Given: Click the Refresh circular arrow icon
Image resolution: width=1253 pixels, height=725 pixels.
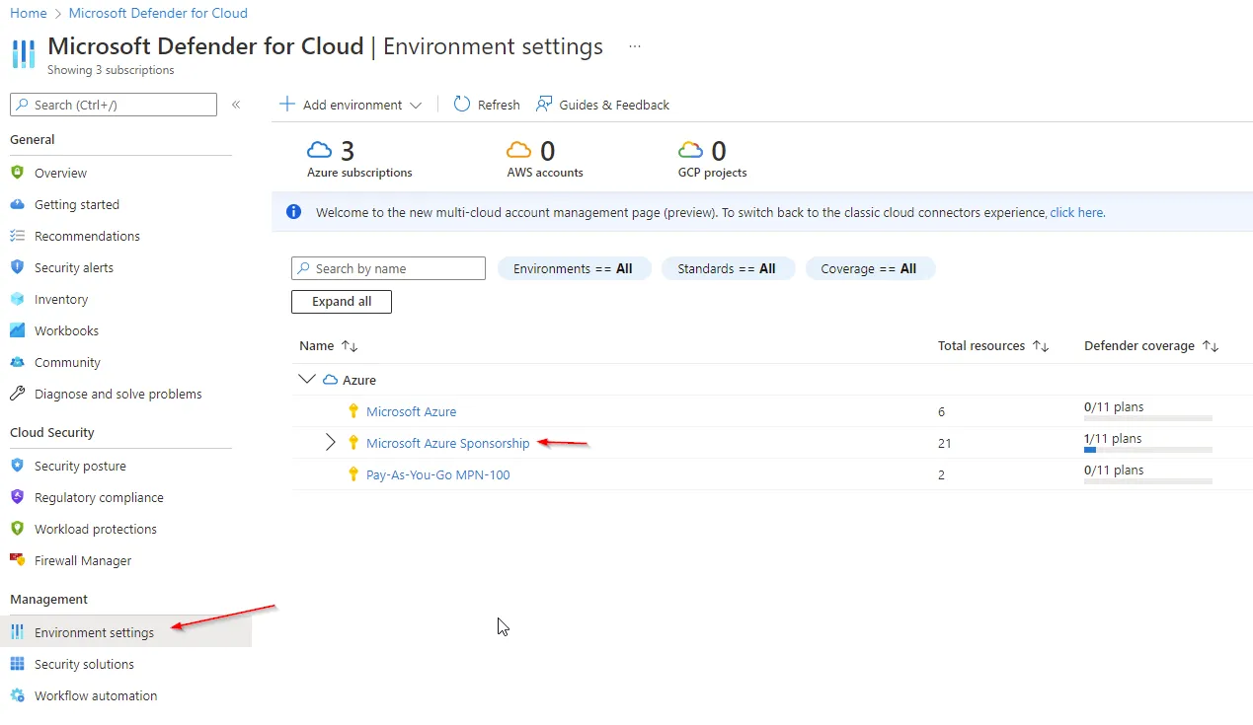Looking at the screenshot, I should [x=462, y=105].
